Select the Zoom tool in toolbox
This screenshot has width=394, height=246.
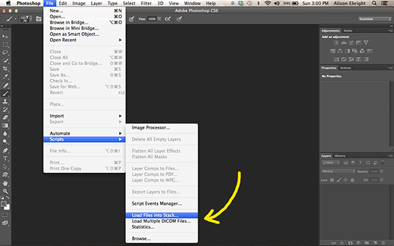[5, 191]
